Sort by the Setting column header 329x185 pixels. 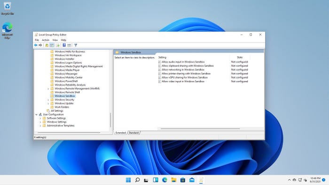coord(193,57)
